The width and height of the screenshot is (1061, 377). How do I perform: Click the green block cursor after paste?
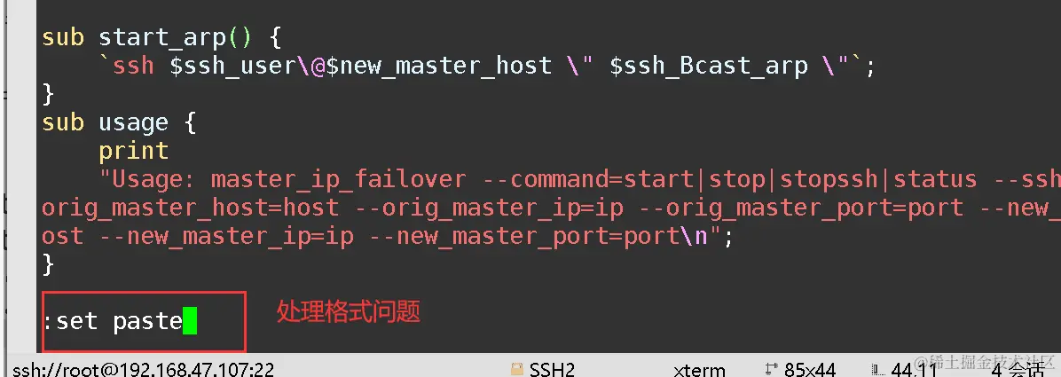point(190,321)
